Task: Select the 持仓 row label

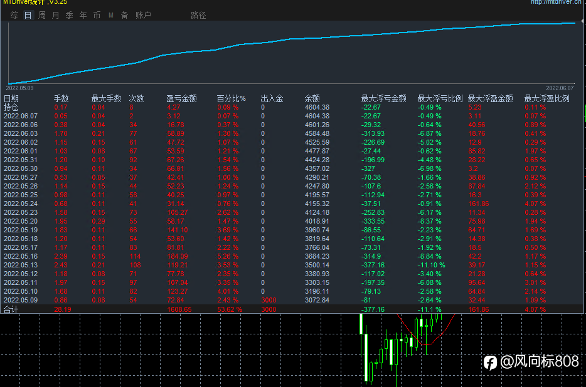Action: pos(11,108)
